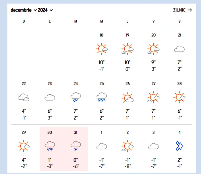The width and height of the screenshot is (201, 174).
Task: Click the snow icon on December 31
Action: [76, 146]
